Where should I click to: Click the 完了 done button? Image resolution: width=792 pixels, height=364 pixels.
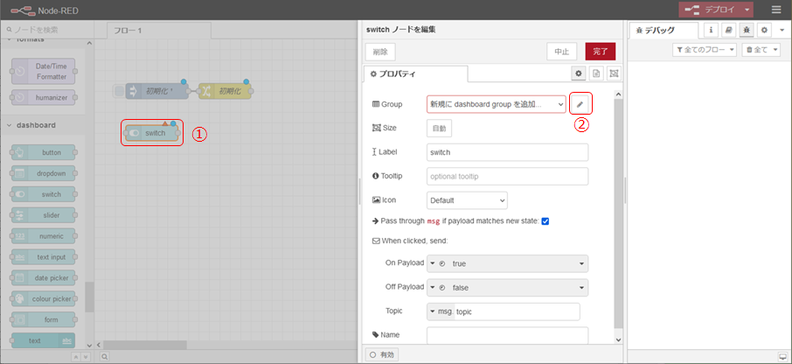(x=600, y=52)
